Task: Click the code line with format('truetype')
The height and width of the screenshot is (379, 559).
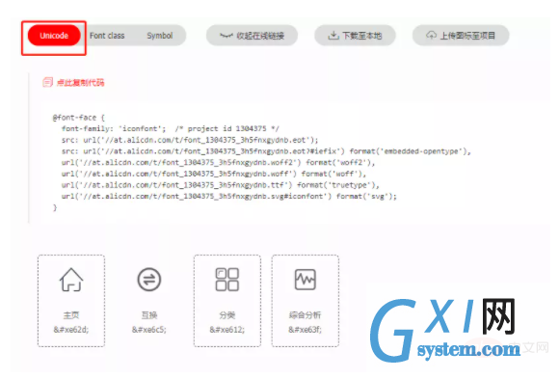Action: pyautogui.click(x=221, y=185)
